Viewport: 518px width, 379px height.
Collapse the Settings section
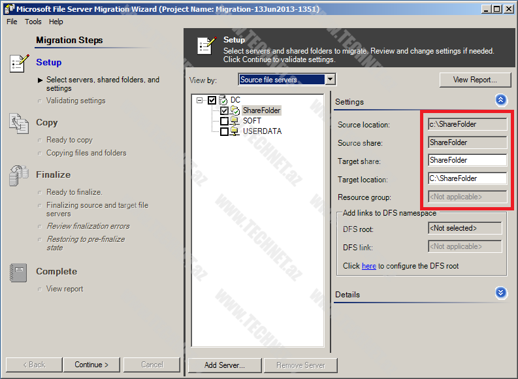click(x=501, y=100)
